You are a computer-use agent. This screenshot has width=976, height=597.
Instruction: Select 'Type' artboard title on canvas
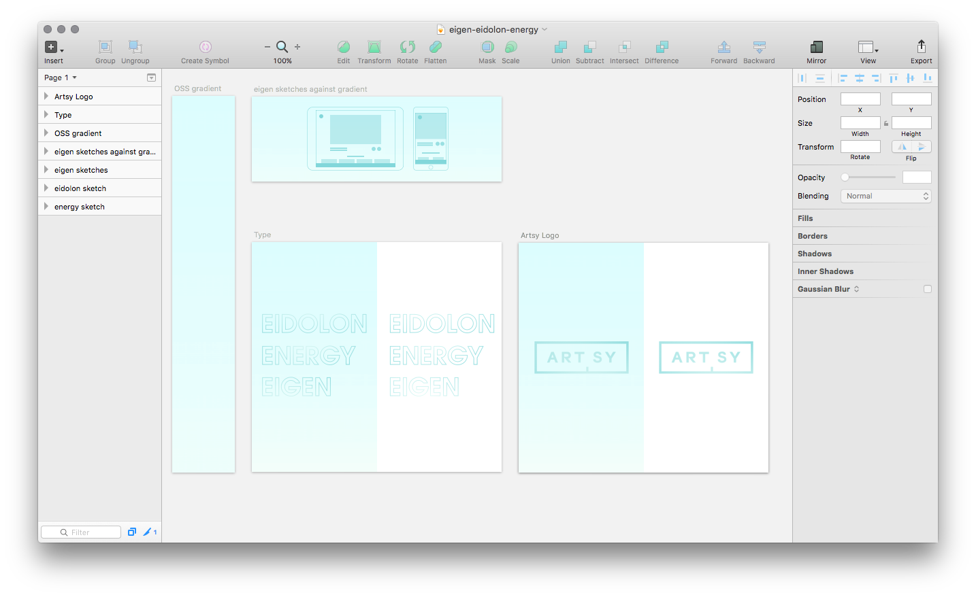coord(262,235)
